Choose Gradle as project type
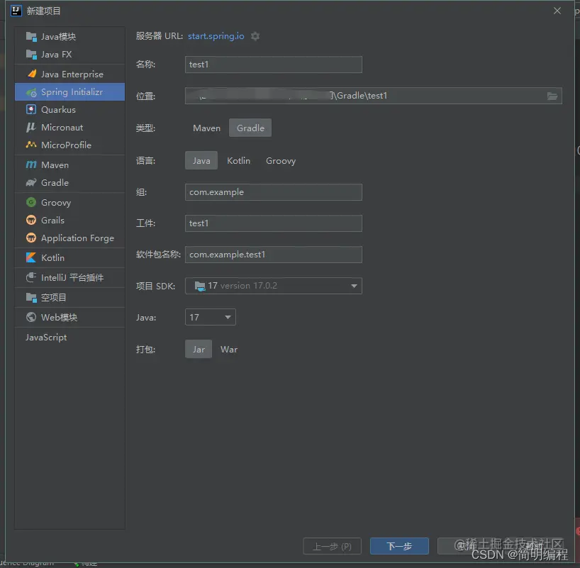 tap(250, 128)
